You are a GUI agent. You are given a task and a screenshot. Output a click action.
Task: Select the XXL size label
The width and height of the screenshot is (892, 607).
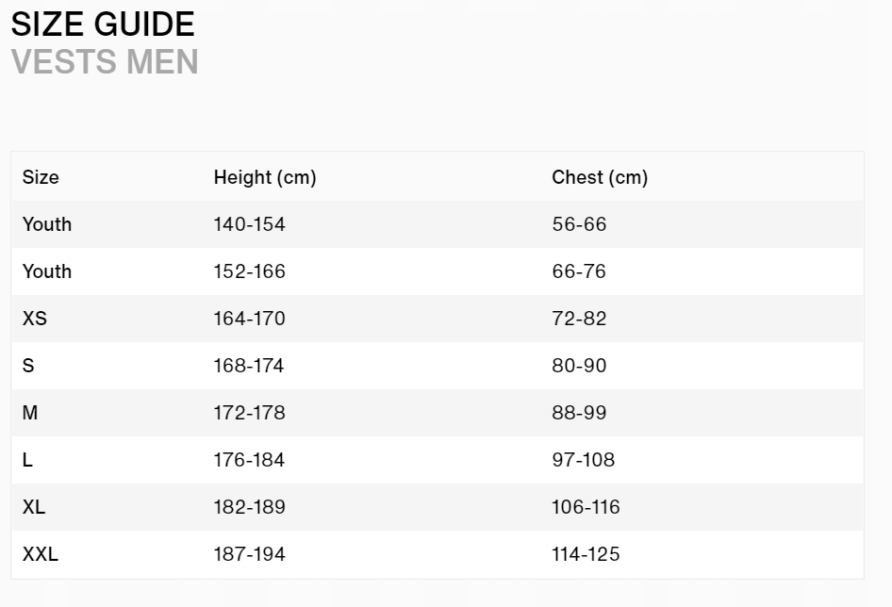pyautogui.click(x=41, y=554)
